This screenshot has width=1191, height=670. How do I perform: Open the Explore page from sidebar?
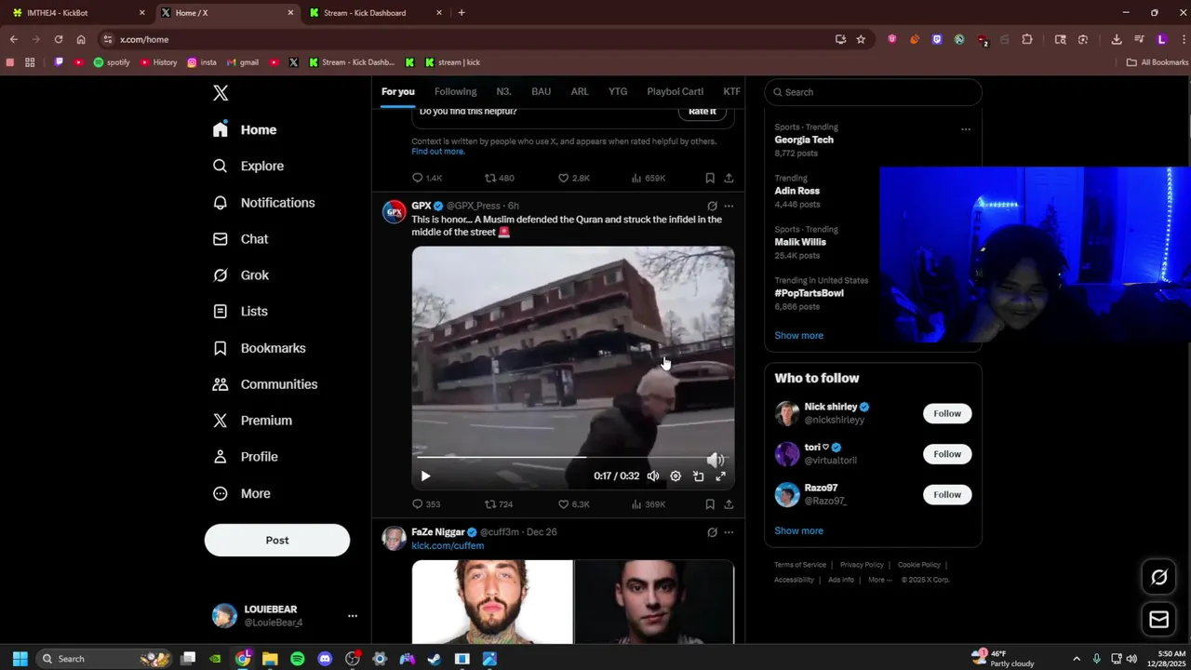click(248, 166)
